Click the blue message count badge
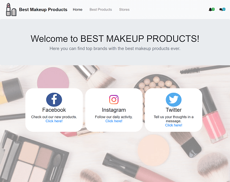This screenshot has height=182, width=230. tap(224, 9)
